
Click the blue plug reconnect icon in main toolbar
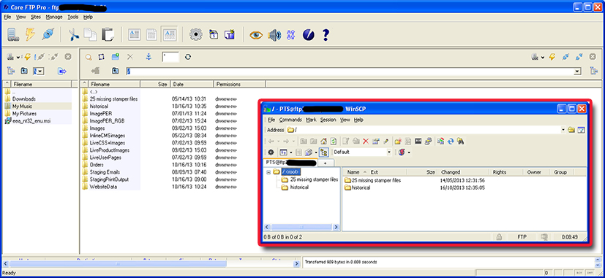pyautogui.click(x=48, y=34)
